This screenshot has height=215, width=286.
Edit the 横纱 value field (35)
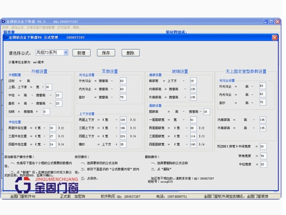[123, 144]
